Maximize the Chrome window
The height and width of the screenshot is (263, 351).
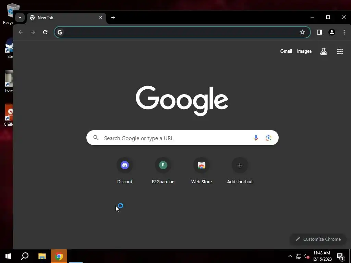click(x=328, y=17)
